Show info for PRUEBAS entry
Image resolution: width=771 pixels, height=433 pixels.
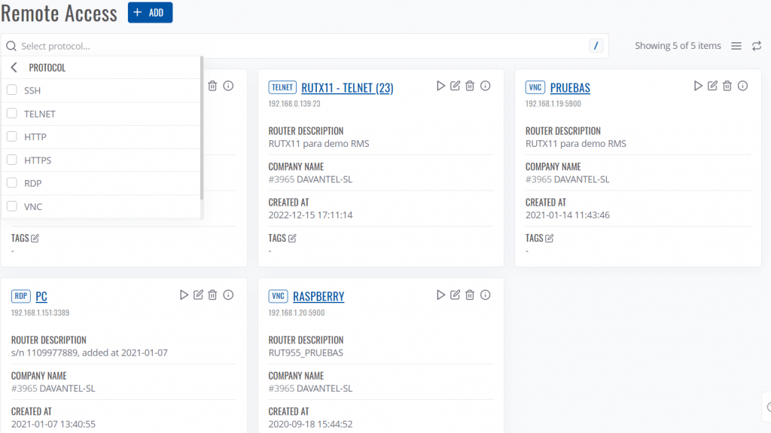[x=742, y=86]
